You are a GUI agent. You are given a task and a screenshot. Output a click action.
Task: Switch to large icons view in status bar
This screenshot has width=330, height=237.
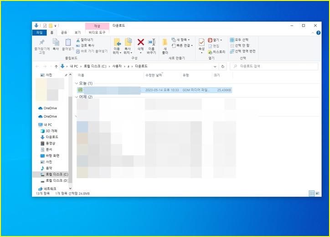point(317,193)
